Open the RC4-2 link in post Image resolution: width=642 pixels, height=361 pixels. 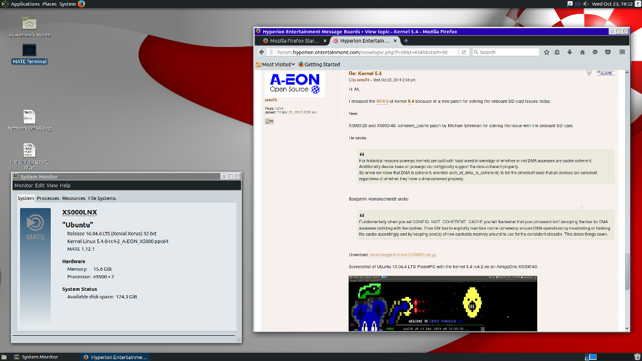click(x=382, y=101)
